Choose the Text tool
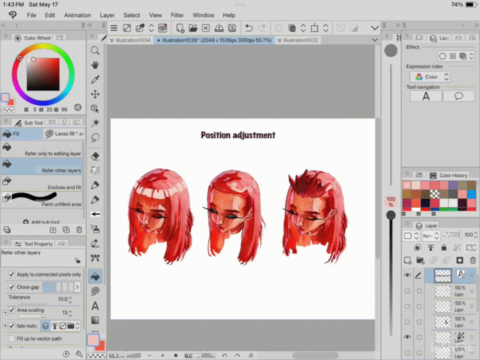This screenshot has height=360, width=480. pyautogui.click(x=95, y=305)
